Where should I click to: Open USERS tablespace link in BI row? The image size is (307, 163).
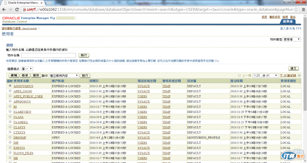pyautogui.click(x=142, y=107)
